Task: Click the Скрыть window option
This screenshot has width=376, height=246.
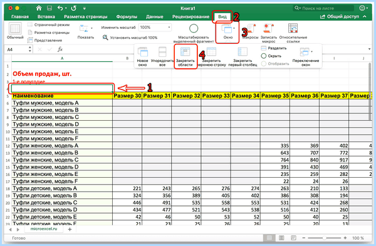Action: (x=271, y=56)
